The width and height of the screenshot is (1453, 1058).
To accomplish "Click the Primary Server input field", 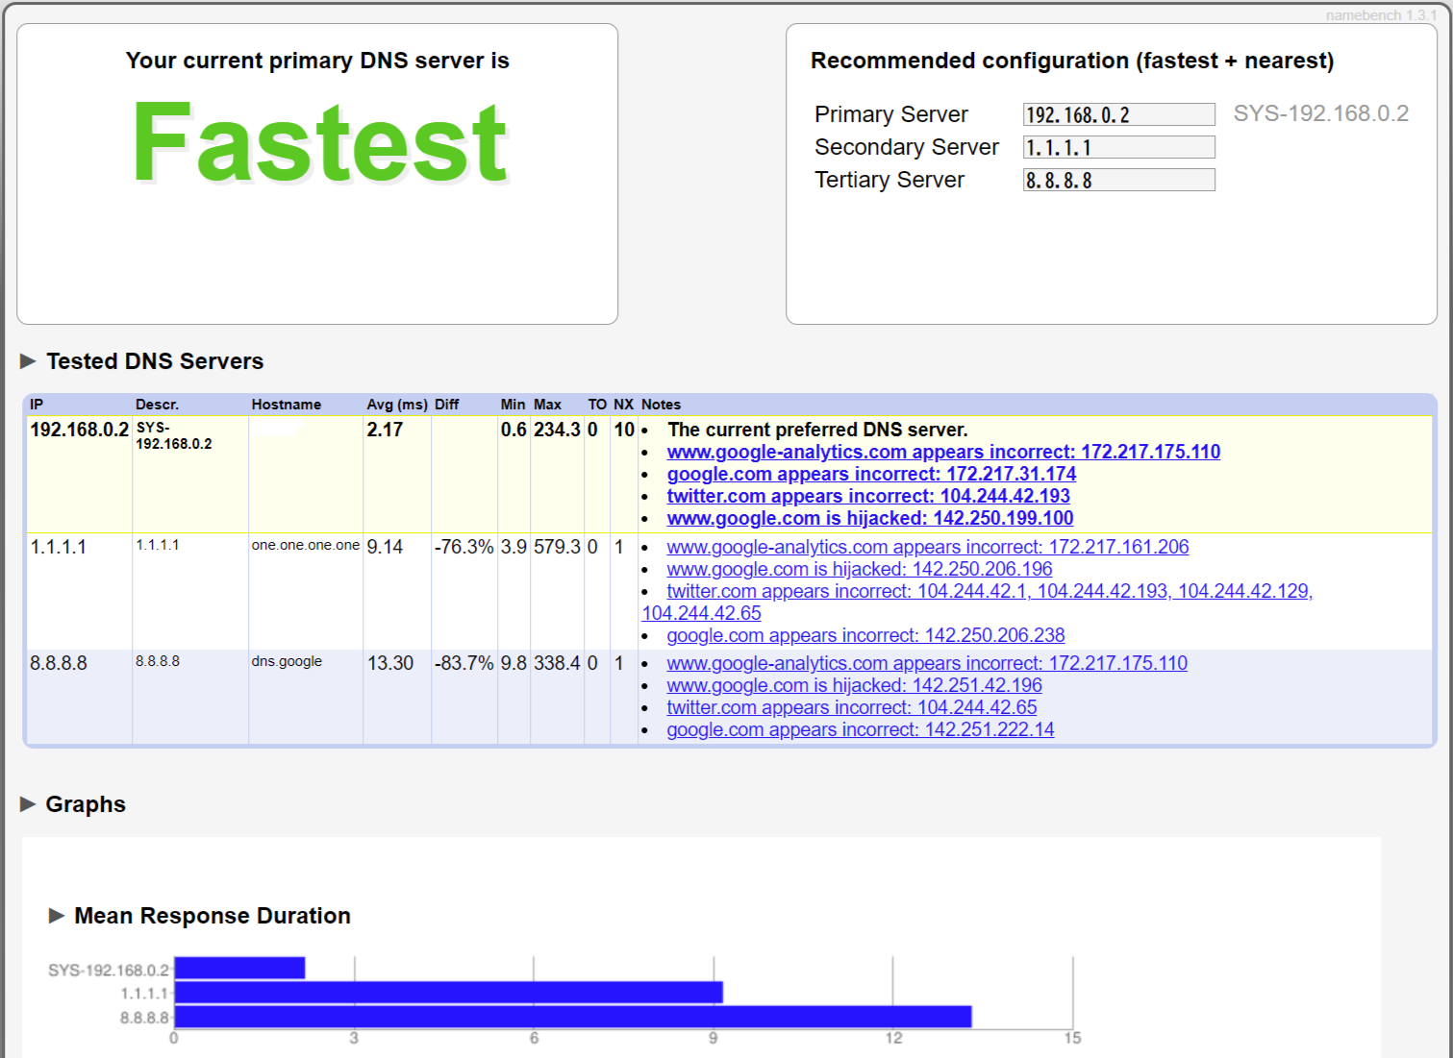I will click(1117, 115).
